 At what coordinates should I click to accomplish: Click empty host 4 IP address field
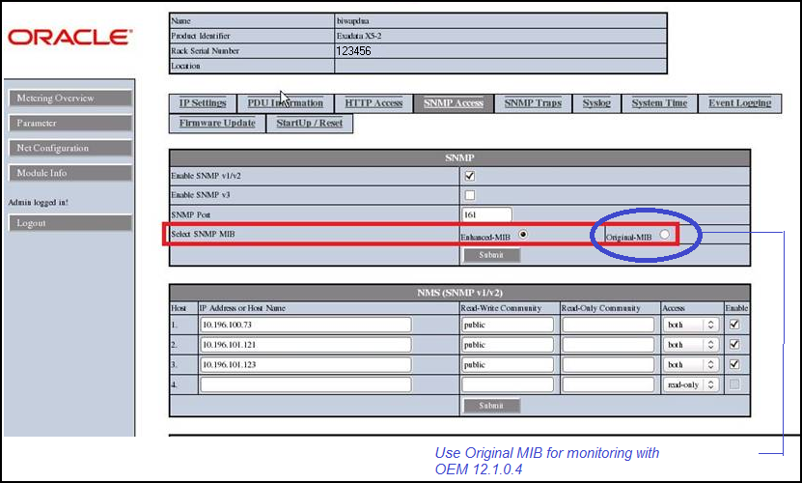306,384
